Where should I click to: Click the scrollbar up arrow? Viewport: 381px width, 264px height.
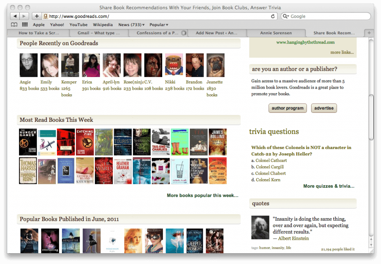pos(371,239)
